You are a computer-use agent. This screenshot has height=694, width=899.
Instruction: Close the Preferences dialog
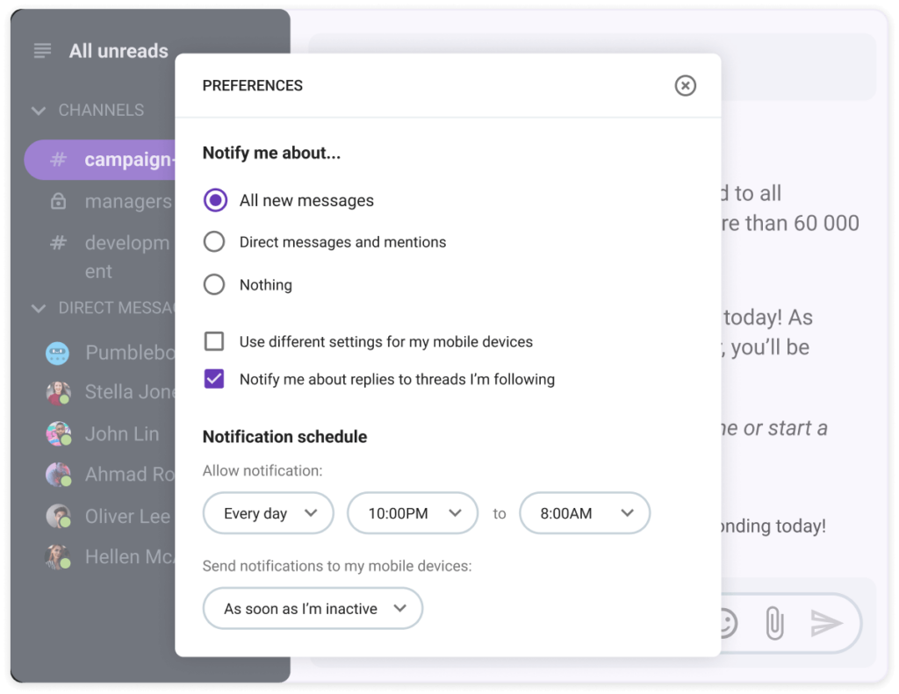point(686,85)
